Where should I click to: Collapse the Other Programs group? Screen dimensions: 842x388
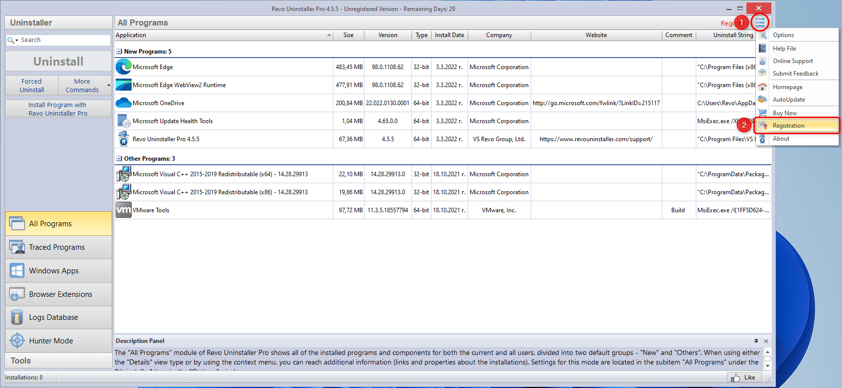pos(119,159)
